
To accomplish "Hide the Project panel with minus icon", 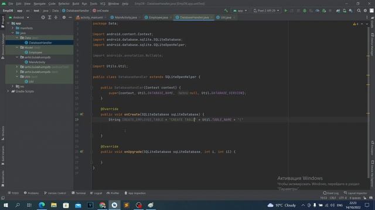I will [x=70, y=17].
